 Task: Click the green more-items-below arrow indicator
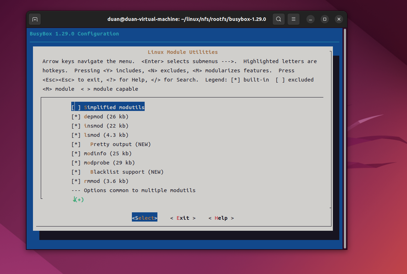click(x=78, y=200)
